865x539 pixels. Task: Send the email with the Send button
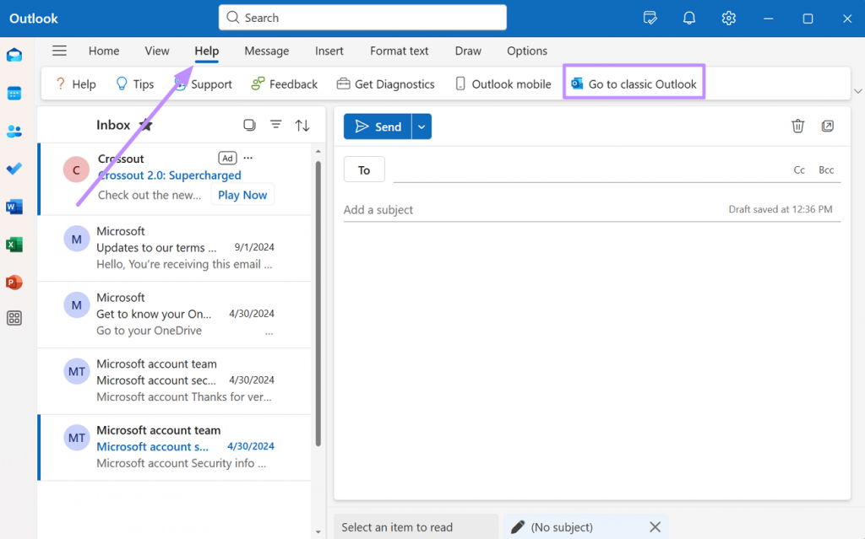378,127
